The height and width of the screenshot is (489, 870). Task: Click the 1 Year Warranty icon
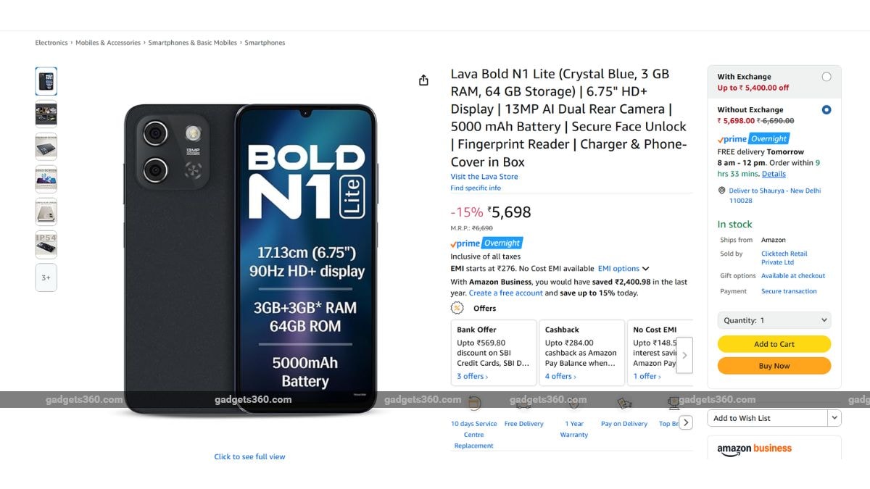(x=573, y=404)
